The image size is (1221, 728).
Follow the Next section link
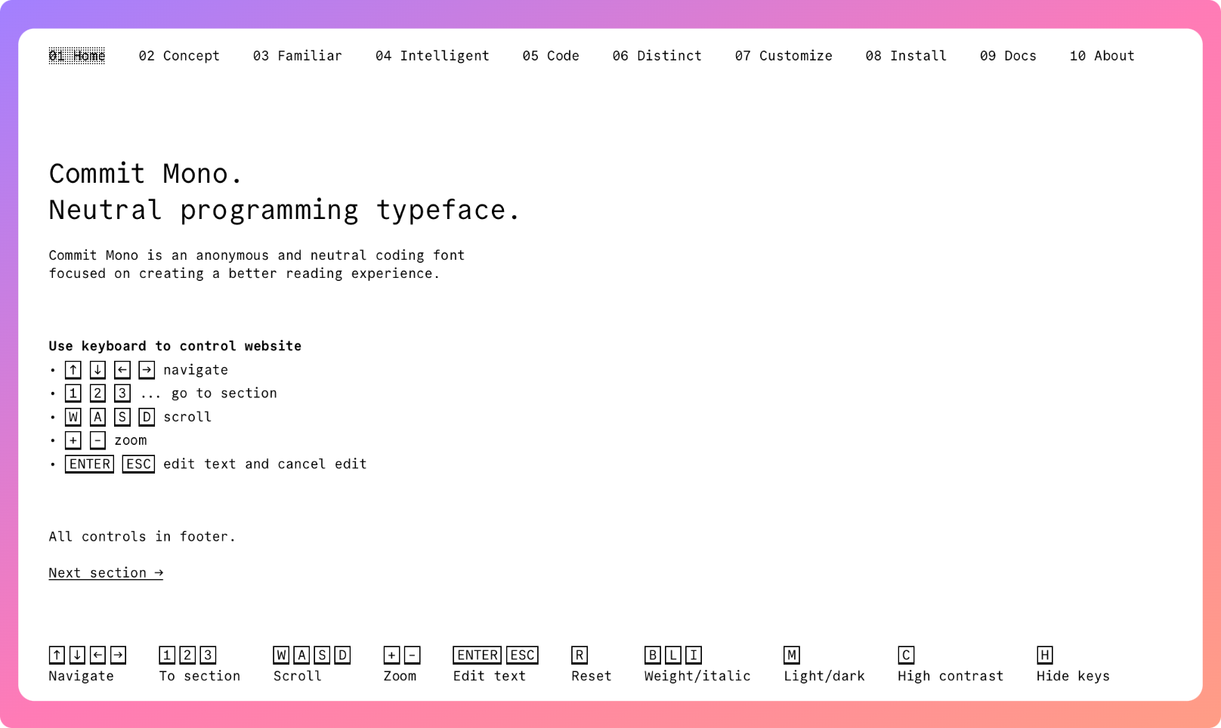[106, 573]
